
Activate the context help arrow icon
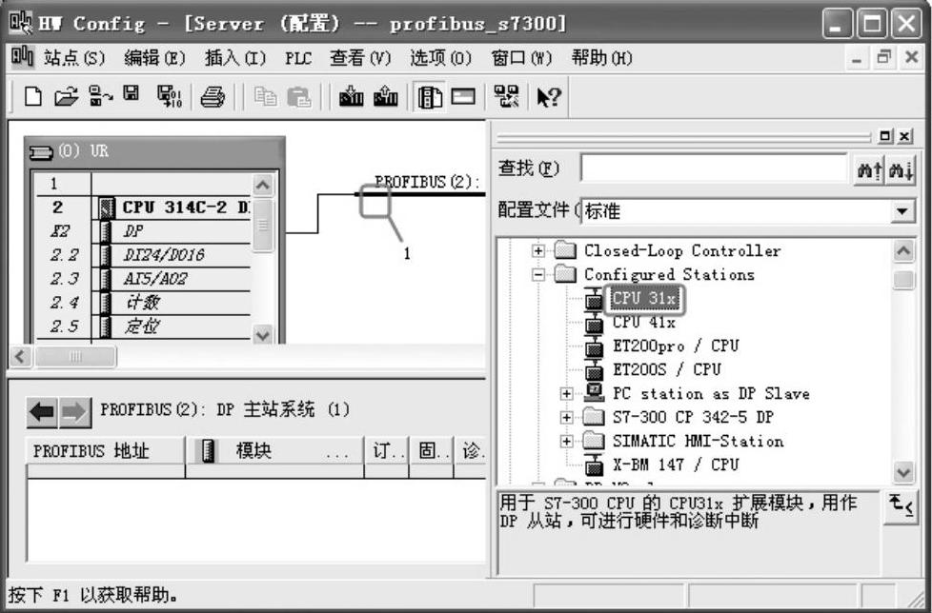[x=549, y=97]
